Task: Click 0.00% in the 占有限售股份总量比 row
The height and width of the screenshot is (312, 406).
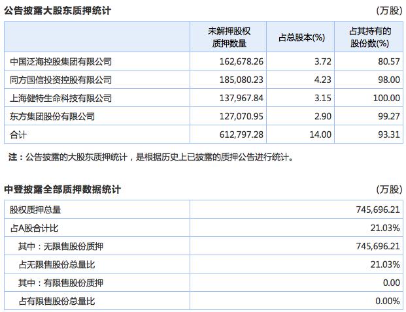Action: [x=388, y=302]
